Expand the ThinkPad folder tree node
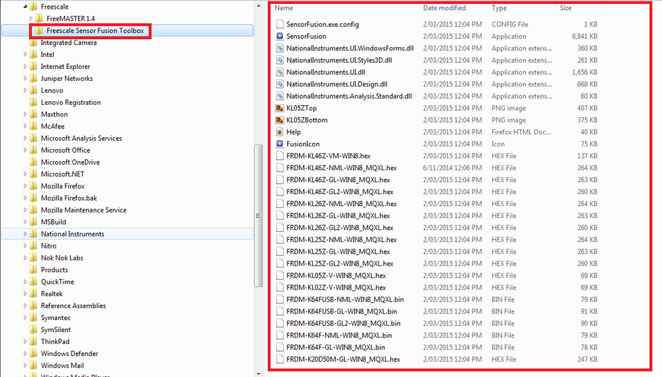The image size is (662, 377). 25,341
